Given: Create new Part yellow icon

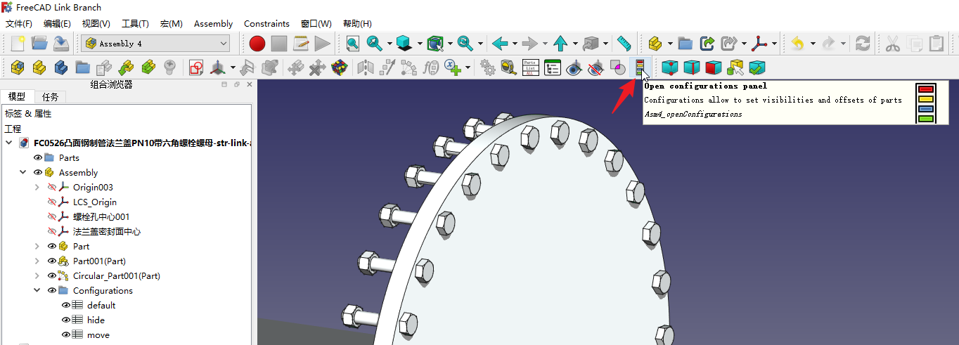Looking at the screenshot, I should pos(39,67).
